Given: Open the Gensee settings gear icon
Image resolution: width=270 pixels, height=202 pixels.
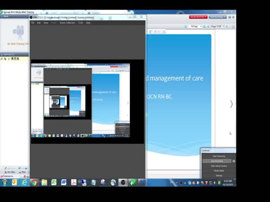Looking at the screenshot, I should point(233,17).
